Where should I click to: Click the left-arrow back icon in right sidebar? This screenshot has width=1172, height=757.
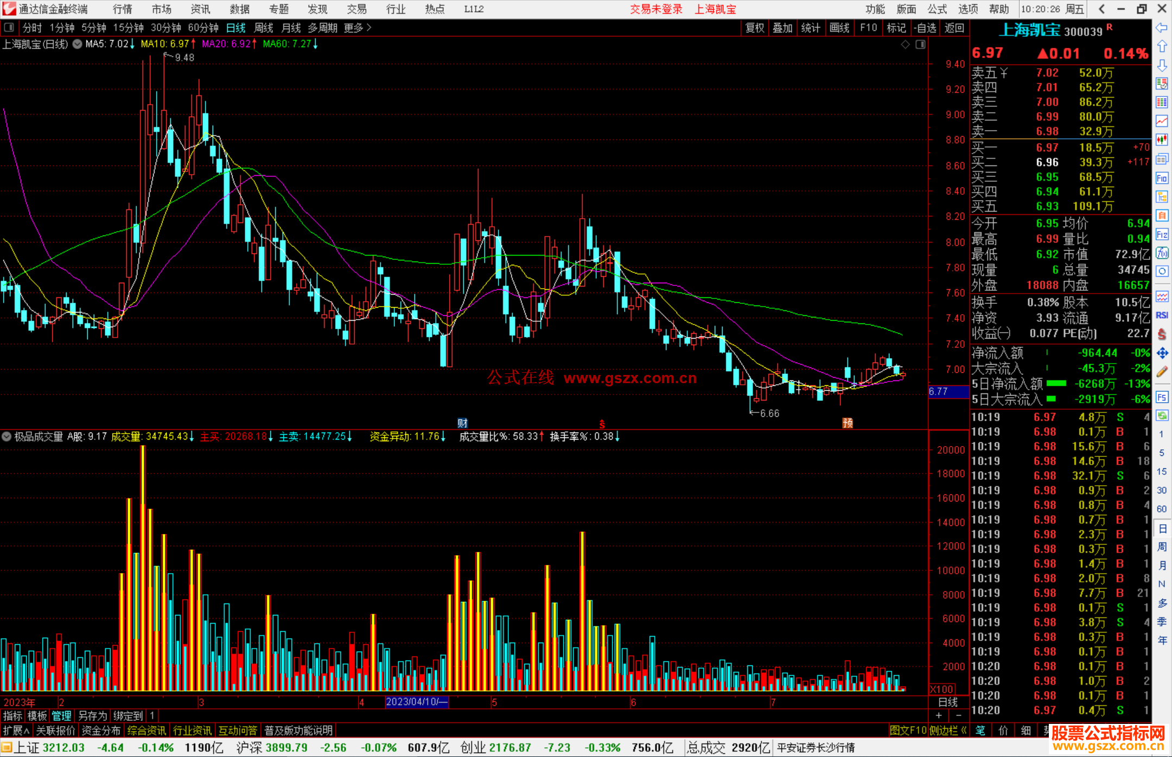[x=1162, y=28]
